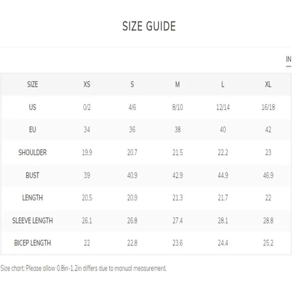Select the XS size column header
The image size is (292, 292).
(87, 84)
